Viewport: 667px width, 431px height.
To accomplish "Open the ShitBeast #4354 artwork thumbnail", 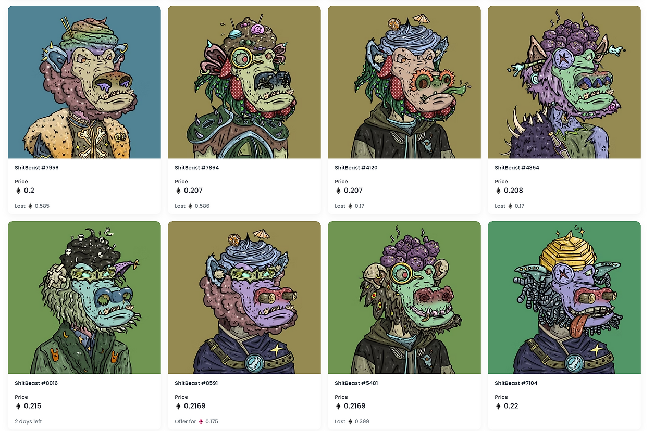I will click(x=564, y=82).
